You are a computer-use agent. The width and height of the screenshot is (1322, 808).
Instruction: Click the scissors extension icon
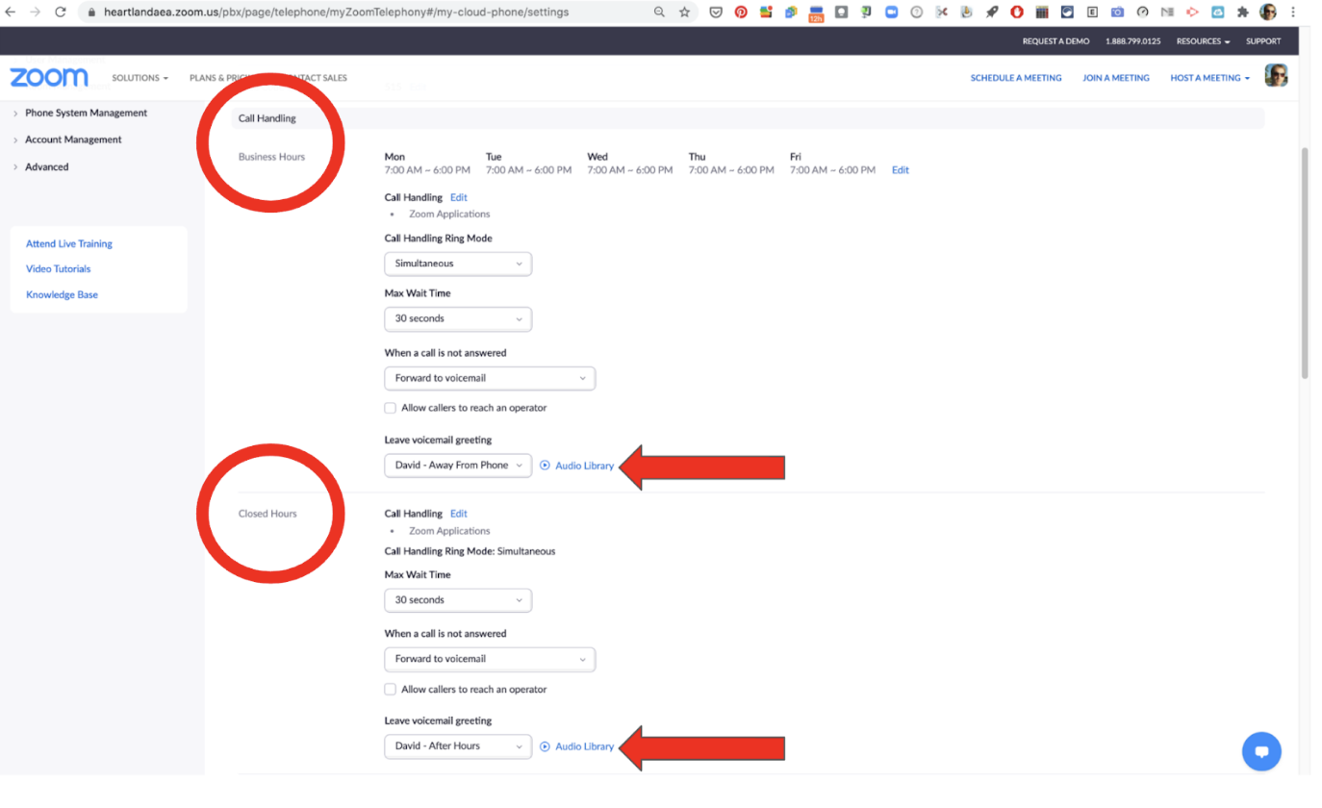point(942,13)
